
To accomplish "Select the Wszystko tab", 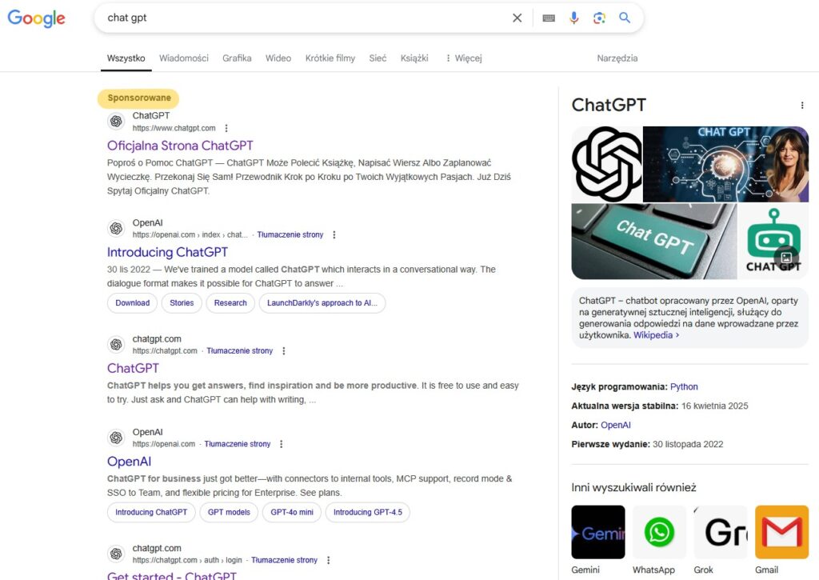I will [x=126, y=58].
